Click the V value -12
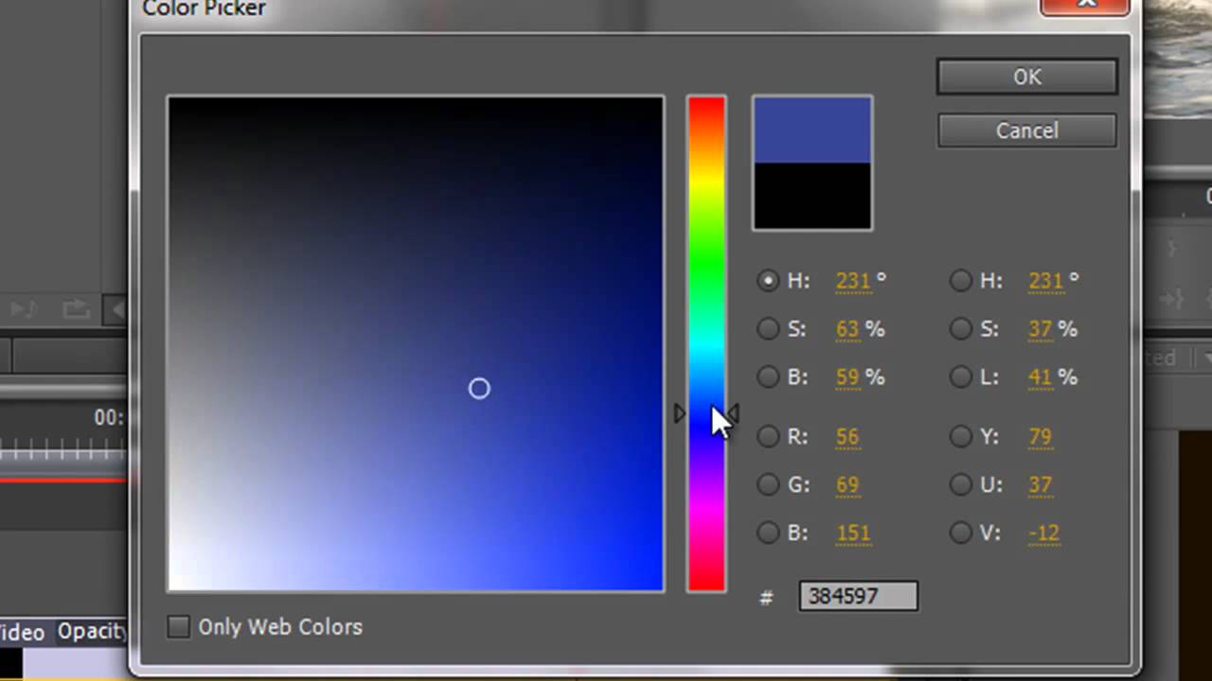This screenshot has height=681, width=1212. tap(1044, 533)
